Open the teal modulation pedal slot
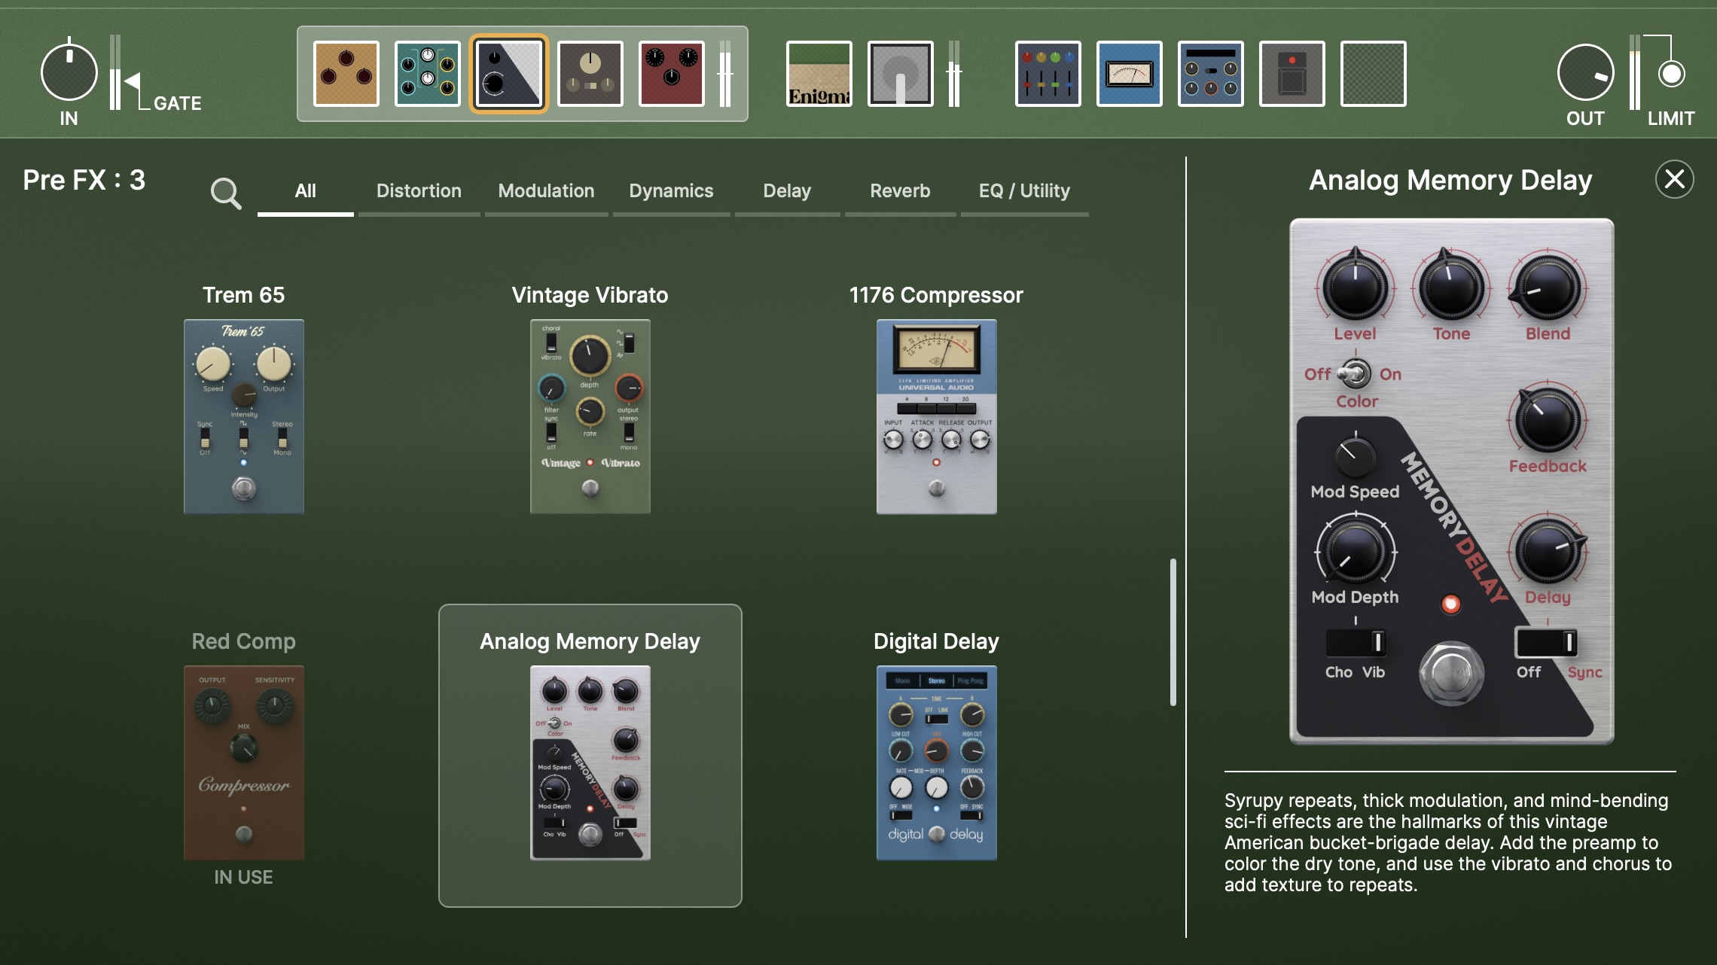The width and height of the screenshot is (1717, 965). [427, 73]
